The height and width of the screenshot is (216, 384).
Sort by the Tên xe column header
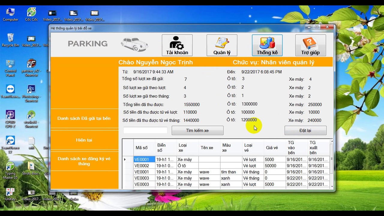[209, 148]
